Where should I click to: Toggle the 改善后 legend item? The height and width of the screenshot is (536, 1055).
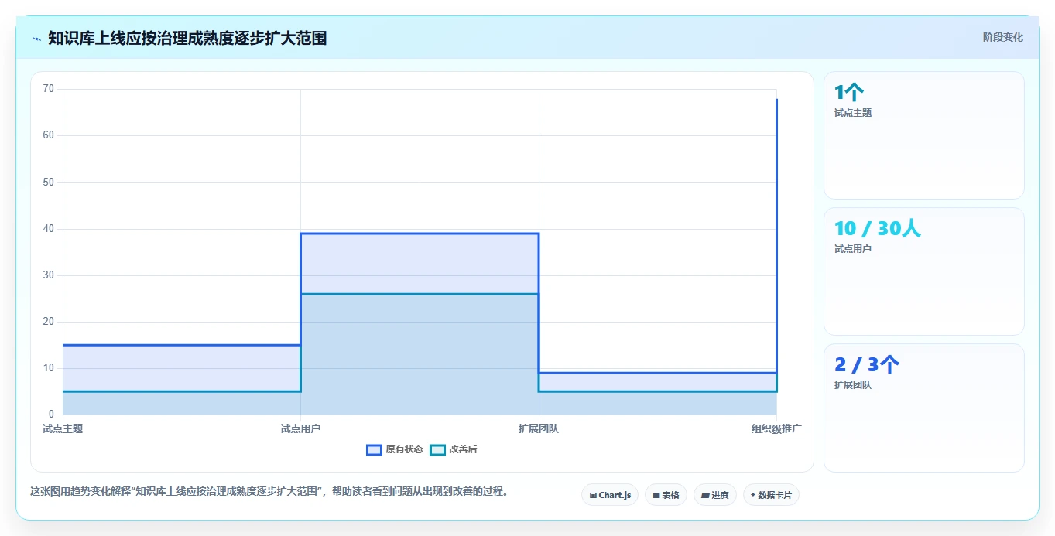point(454,449)
